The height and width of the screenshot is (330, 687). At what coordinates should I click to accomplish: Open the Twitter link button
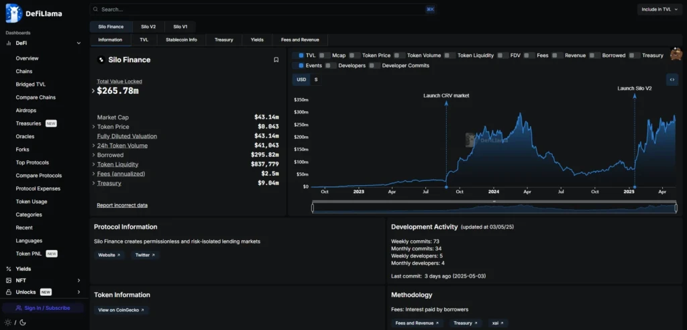[145, 255]
